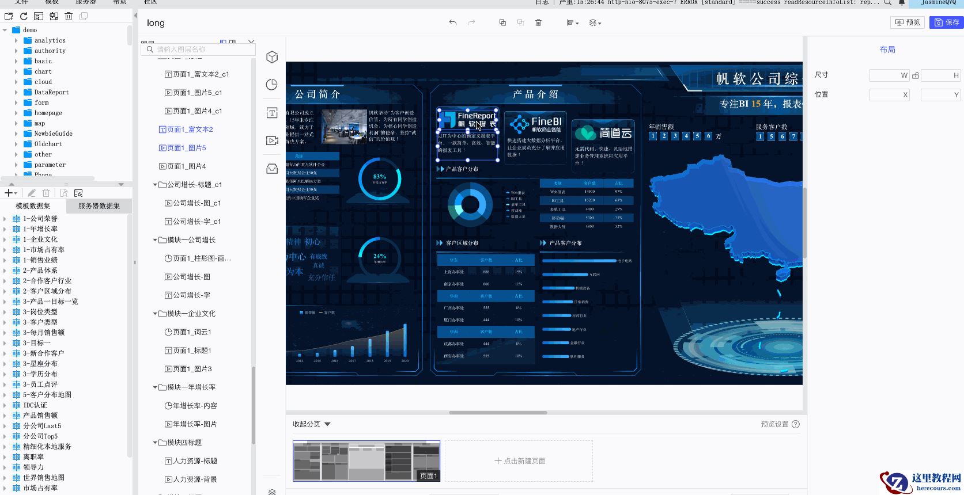
Task: Click the 预览 preview button
Action: [x=908, y=22]
